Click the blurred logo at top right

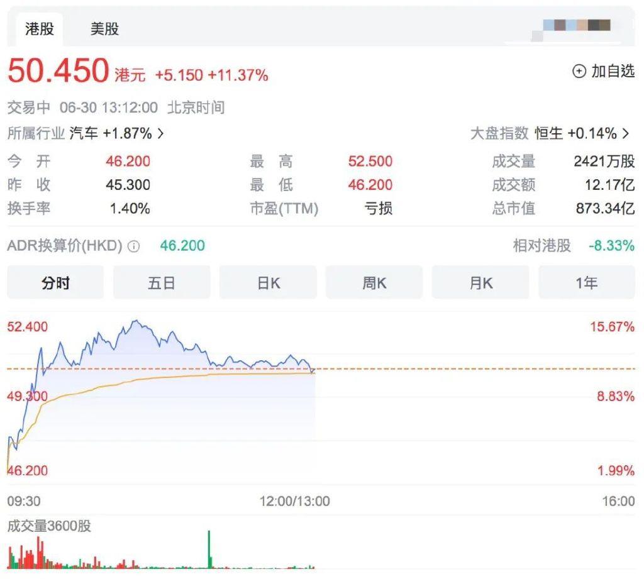pos(576,28)
